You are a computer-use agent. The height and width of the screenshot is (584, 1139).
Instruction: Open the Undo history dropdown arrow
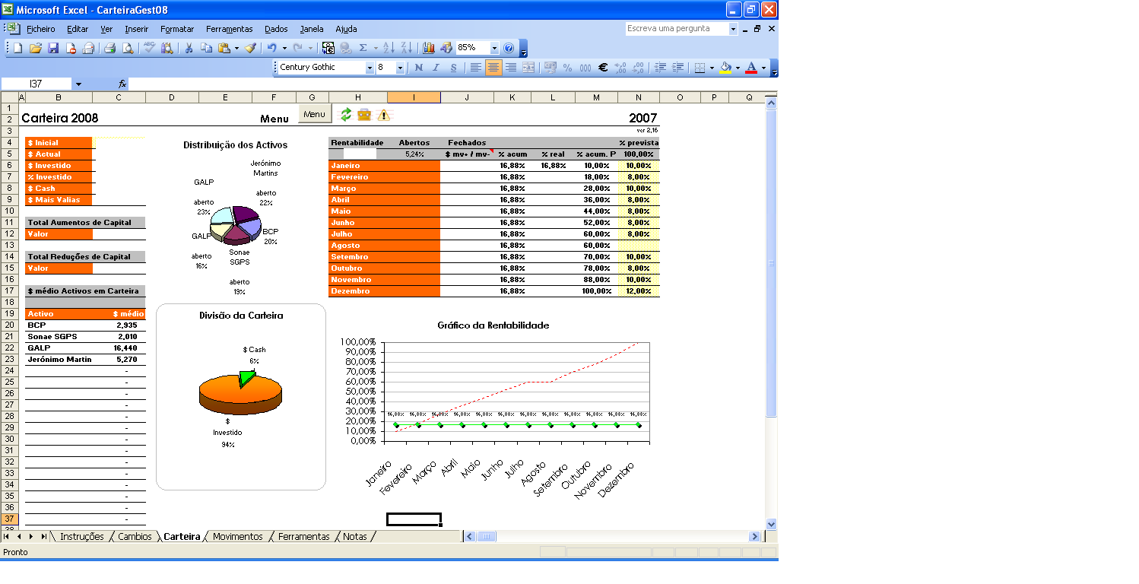(284, 48)
